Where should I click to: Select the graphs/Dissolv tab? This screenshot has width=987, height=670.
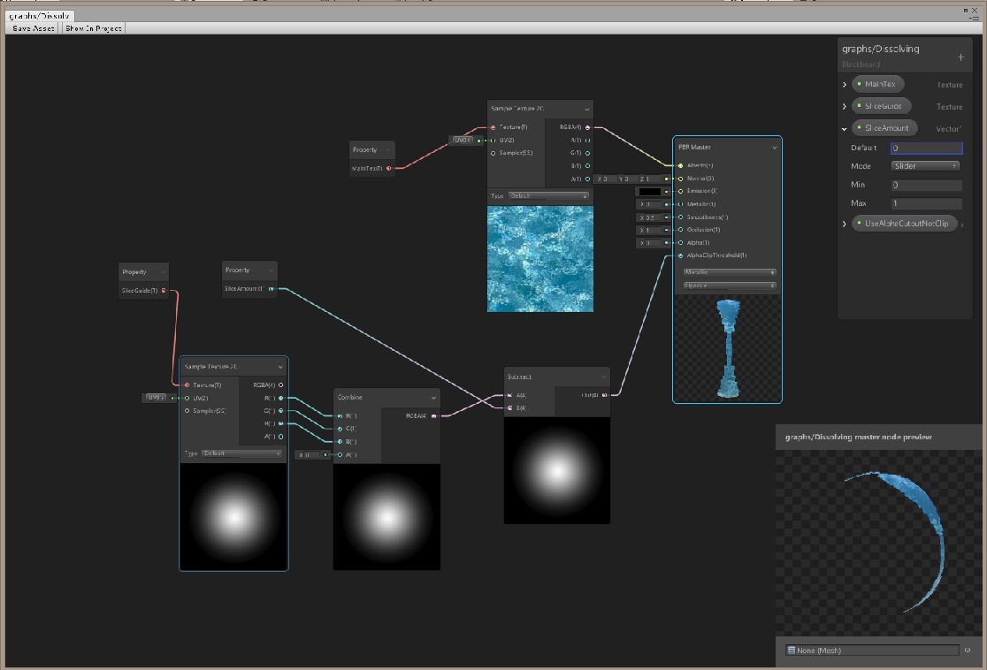40,15
